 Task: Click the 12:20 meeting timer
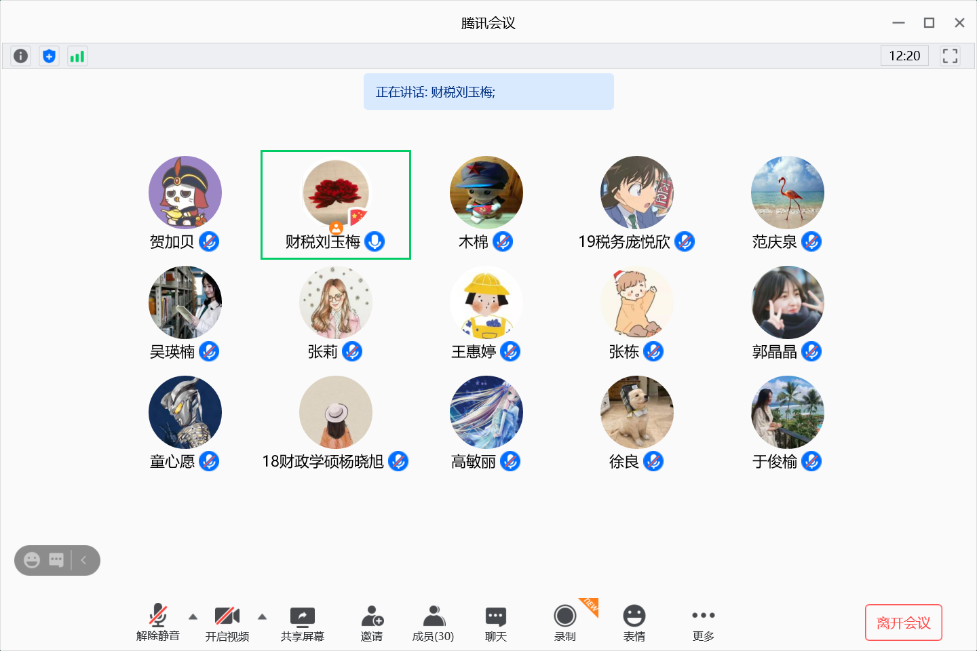point(904,56)
